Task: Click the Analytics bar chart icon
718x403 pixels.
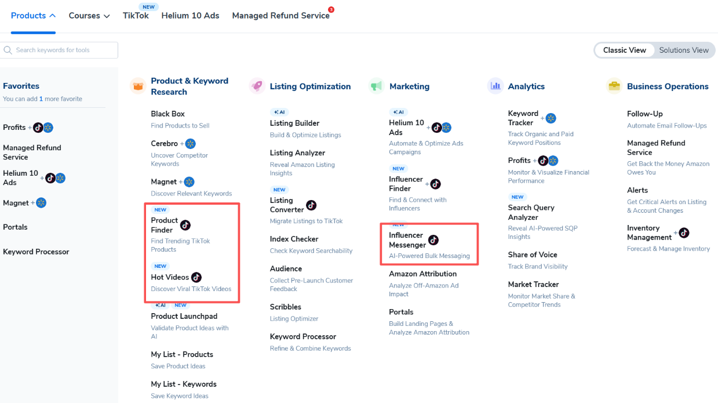Action: click(495, 86)
